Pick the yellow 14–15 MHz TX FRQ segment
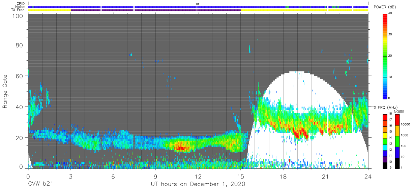Image resolution: width=414 pixels, height=191 pixels. [385, 135]
